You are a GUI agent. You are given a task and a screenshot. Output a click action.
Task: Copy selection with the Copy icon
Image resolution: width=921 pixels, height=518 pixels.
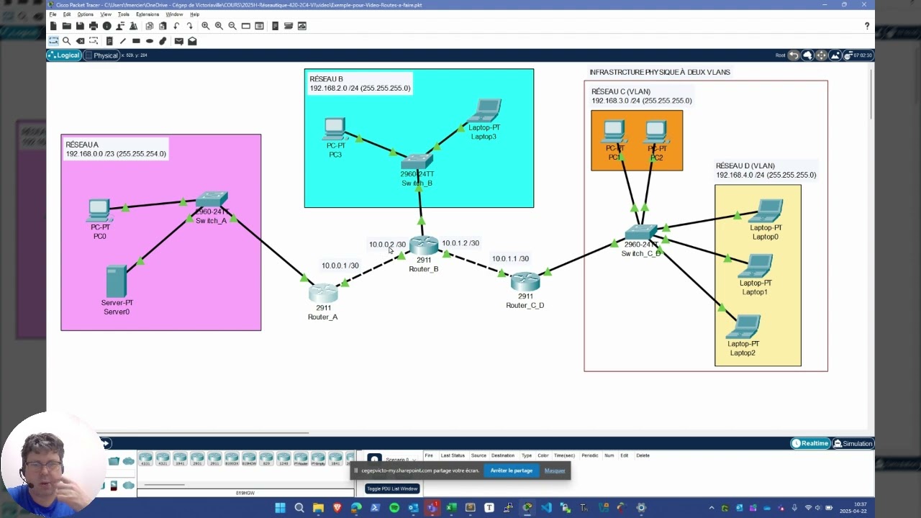(150, 26)
